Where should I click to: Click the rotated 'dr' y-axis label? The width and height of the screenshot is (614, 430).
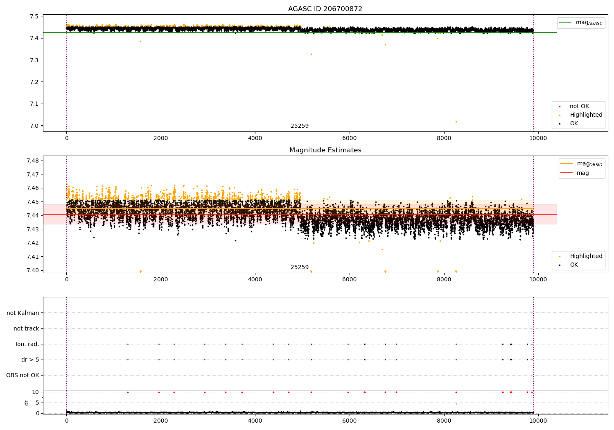point(27,403)
